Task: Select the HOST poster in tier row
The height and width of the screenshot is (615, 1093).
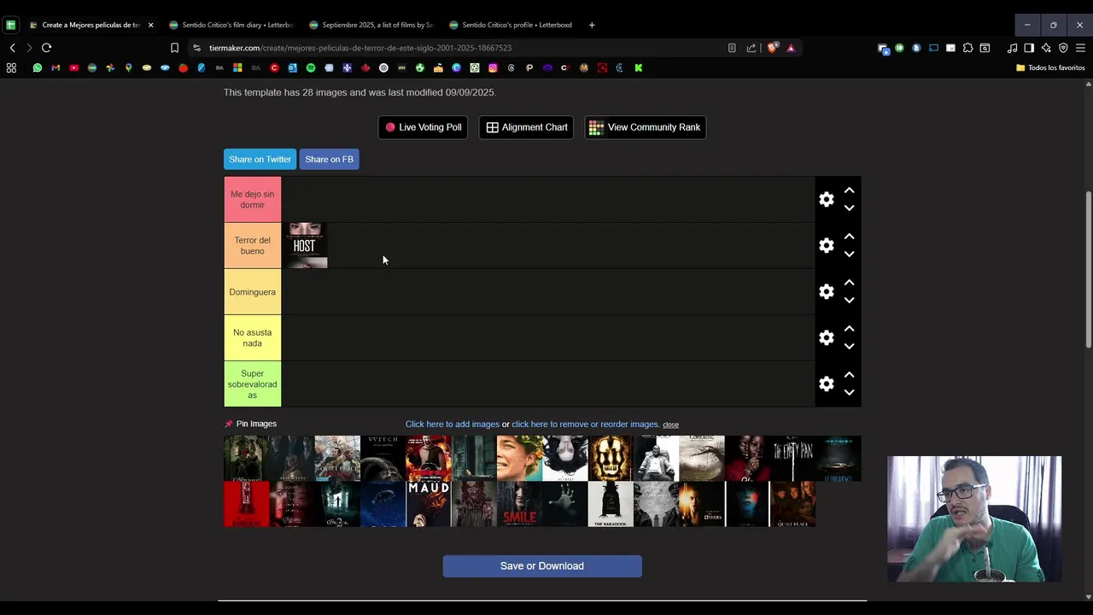Action: [305, 245]
